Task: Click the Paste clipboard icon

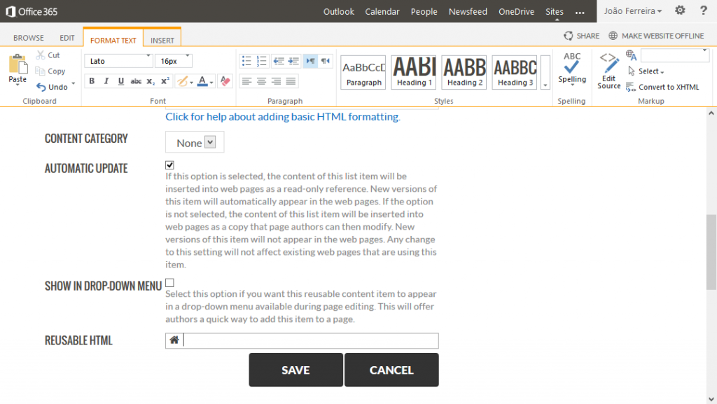Action: pos(18,68)
